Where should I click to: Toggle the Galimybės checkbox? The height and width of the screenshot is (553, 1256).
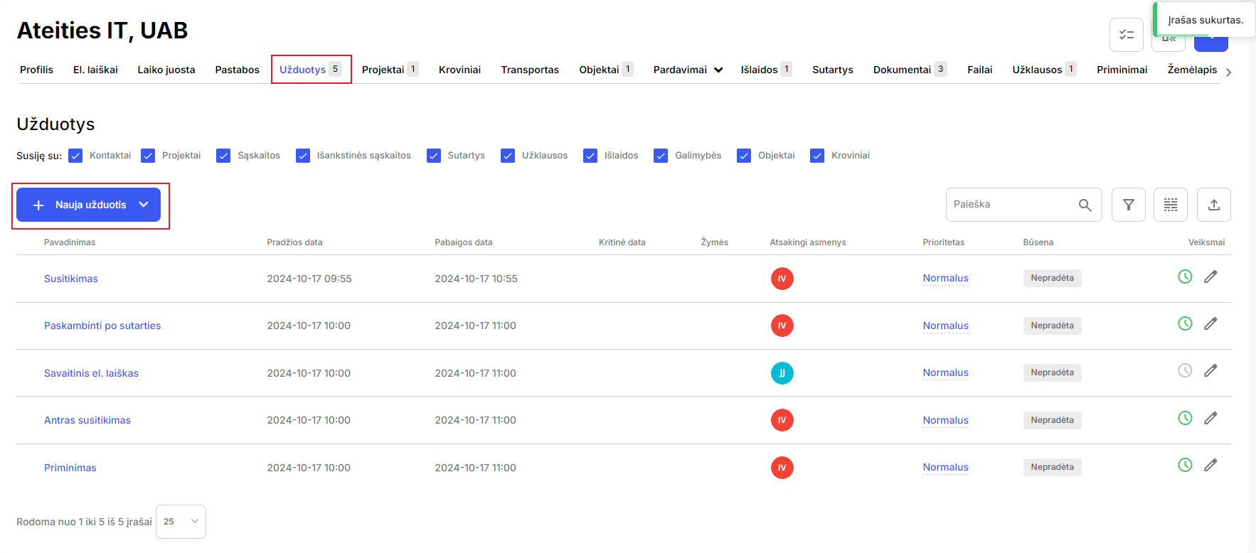coord(661,156)
